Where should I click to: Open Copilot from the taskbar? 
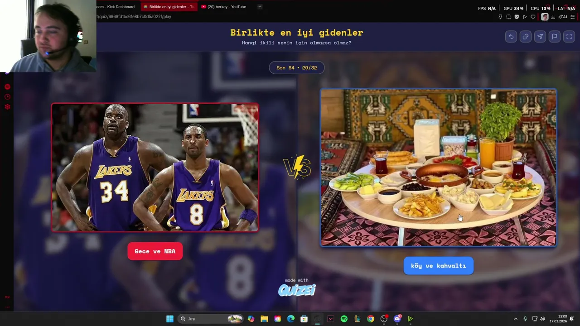pos(251,319)
